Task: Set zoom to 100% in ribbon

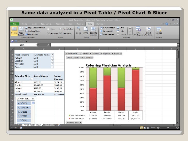Action: click(86, 30)
